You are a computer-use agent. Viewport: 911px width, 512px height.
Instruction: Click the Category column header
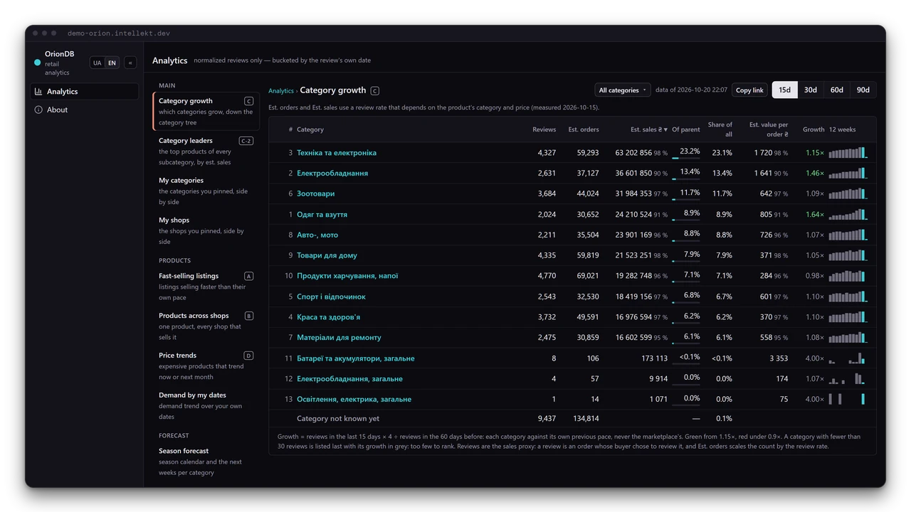tap(310, 129)
